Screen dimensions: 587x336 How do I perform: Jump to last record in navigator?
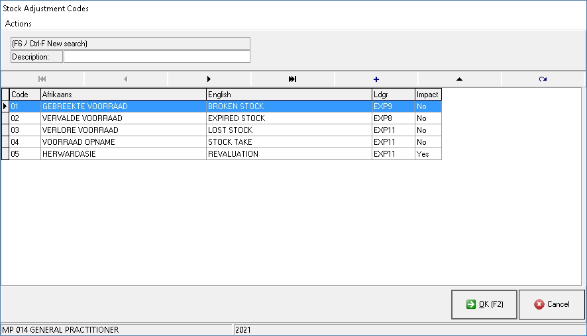click(293, 79)
